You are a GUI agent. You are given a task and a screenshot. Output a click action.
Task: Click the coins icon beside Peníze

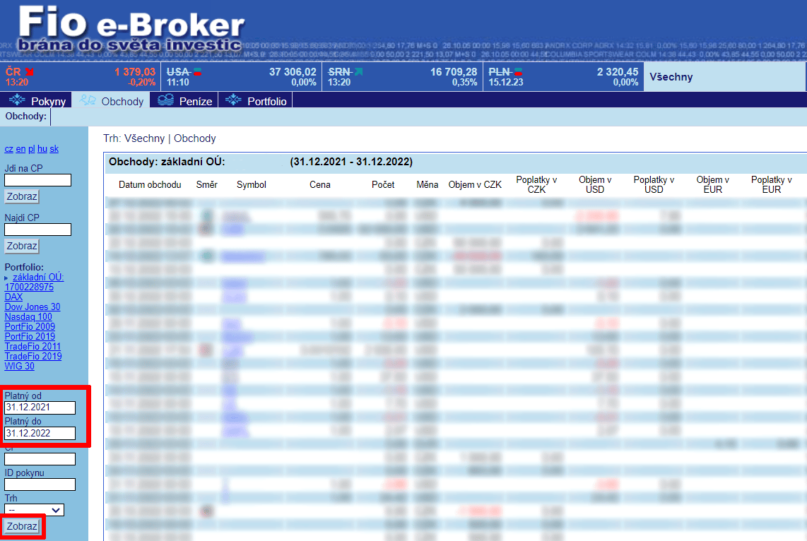coord(166,100)
